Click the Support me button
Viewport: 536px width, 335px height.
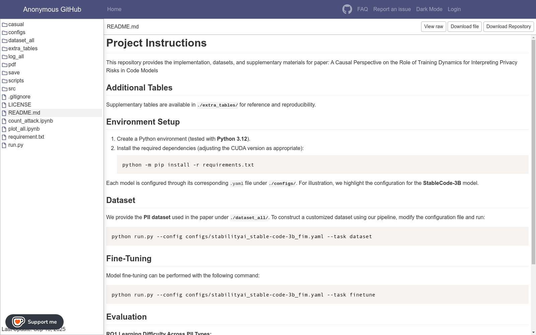point(35,322)
